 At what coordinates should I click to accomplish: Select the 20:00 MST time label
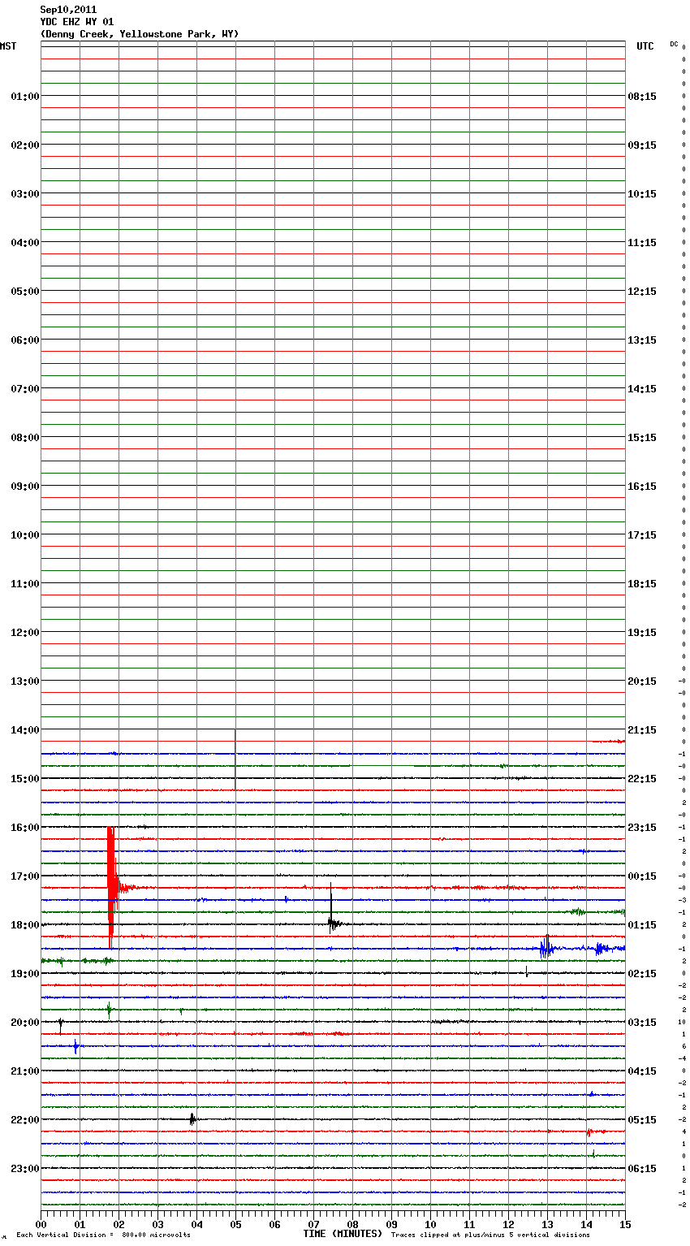pos(24,1023)
